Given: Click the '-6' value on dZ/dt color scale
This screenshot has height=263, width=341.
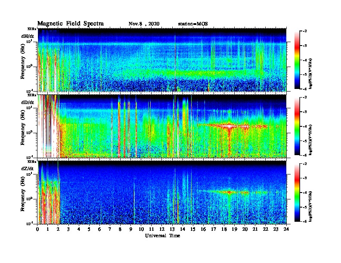Looking at the screenshot, I should click(305, 222).
